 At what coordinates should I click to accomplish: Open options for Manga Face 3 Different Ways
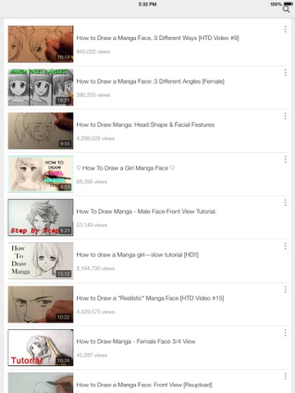point(285,29)
